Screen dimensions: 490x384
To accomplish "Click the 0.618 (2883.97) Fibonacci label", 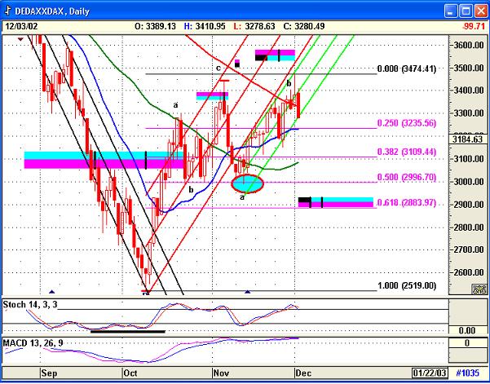I will (407, 203).
